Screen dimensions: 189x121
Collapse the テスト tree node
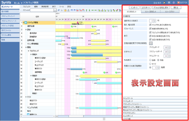[x=26, y=97]
